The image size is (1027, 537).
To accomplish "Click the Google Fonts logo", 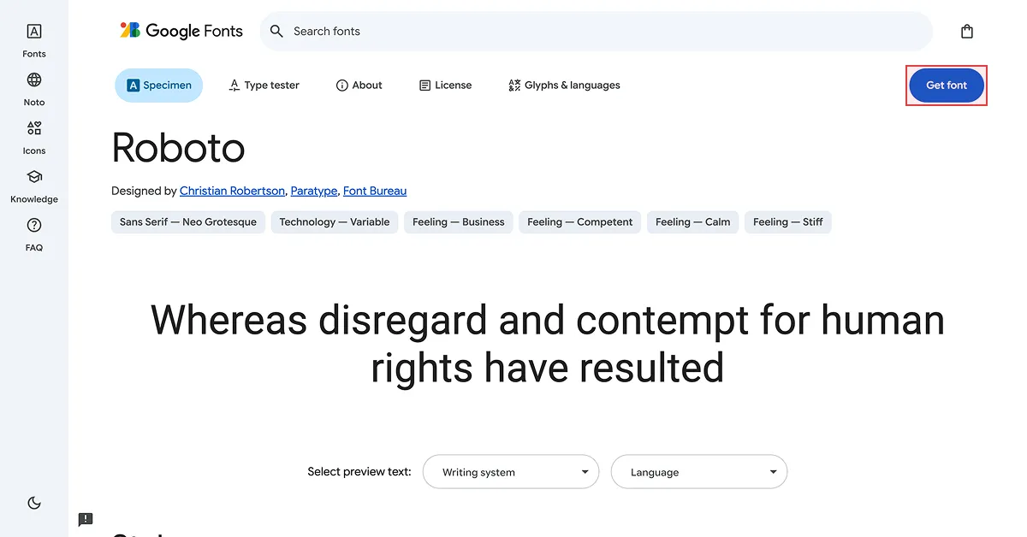I will (x=181, y=31).
